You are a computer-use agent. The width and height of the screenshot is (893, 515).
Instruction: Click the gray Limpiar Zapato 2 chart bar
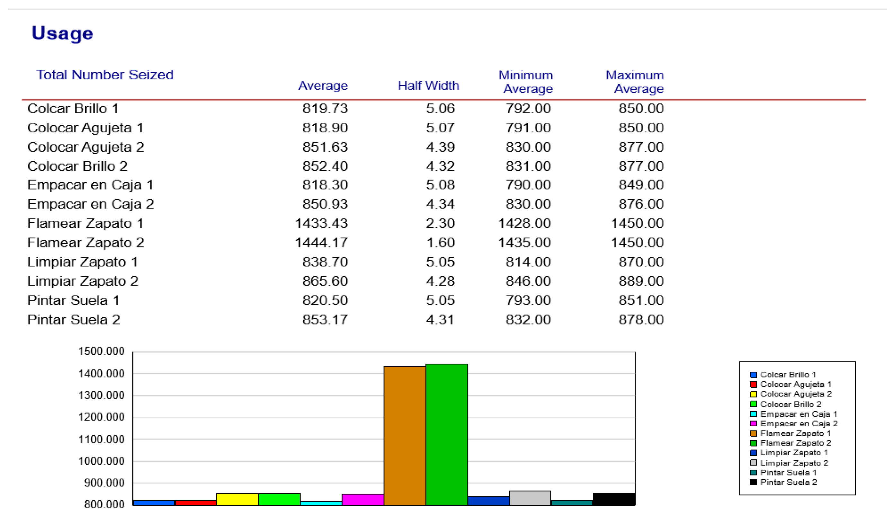point(530,498)
